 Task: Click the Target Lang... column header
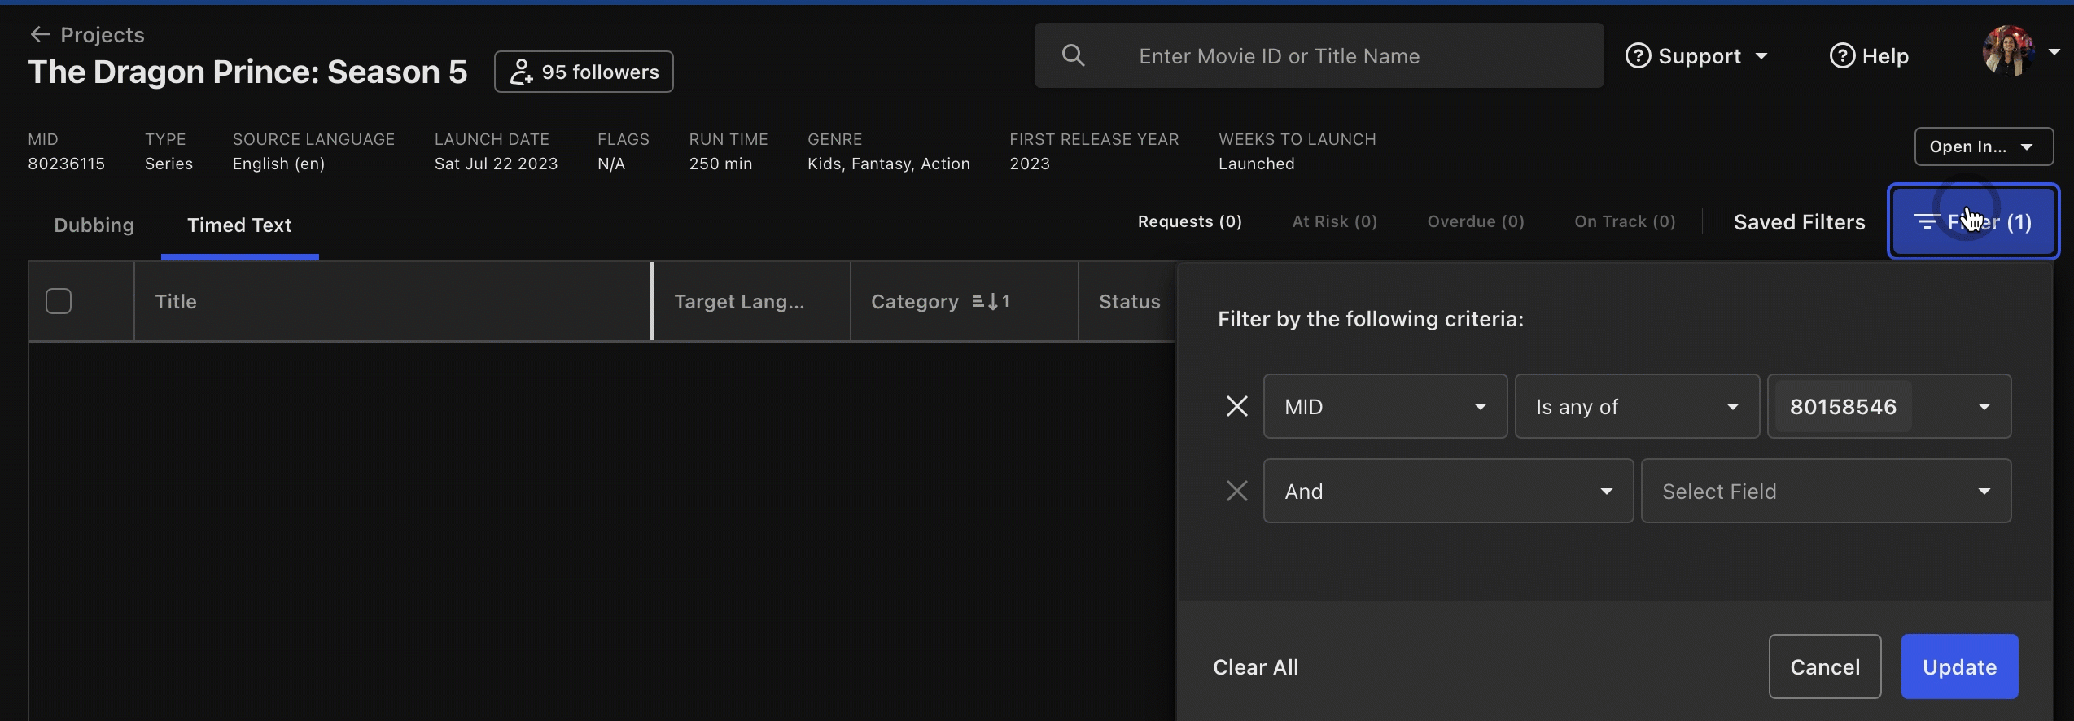tap(752, 301)
